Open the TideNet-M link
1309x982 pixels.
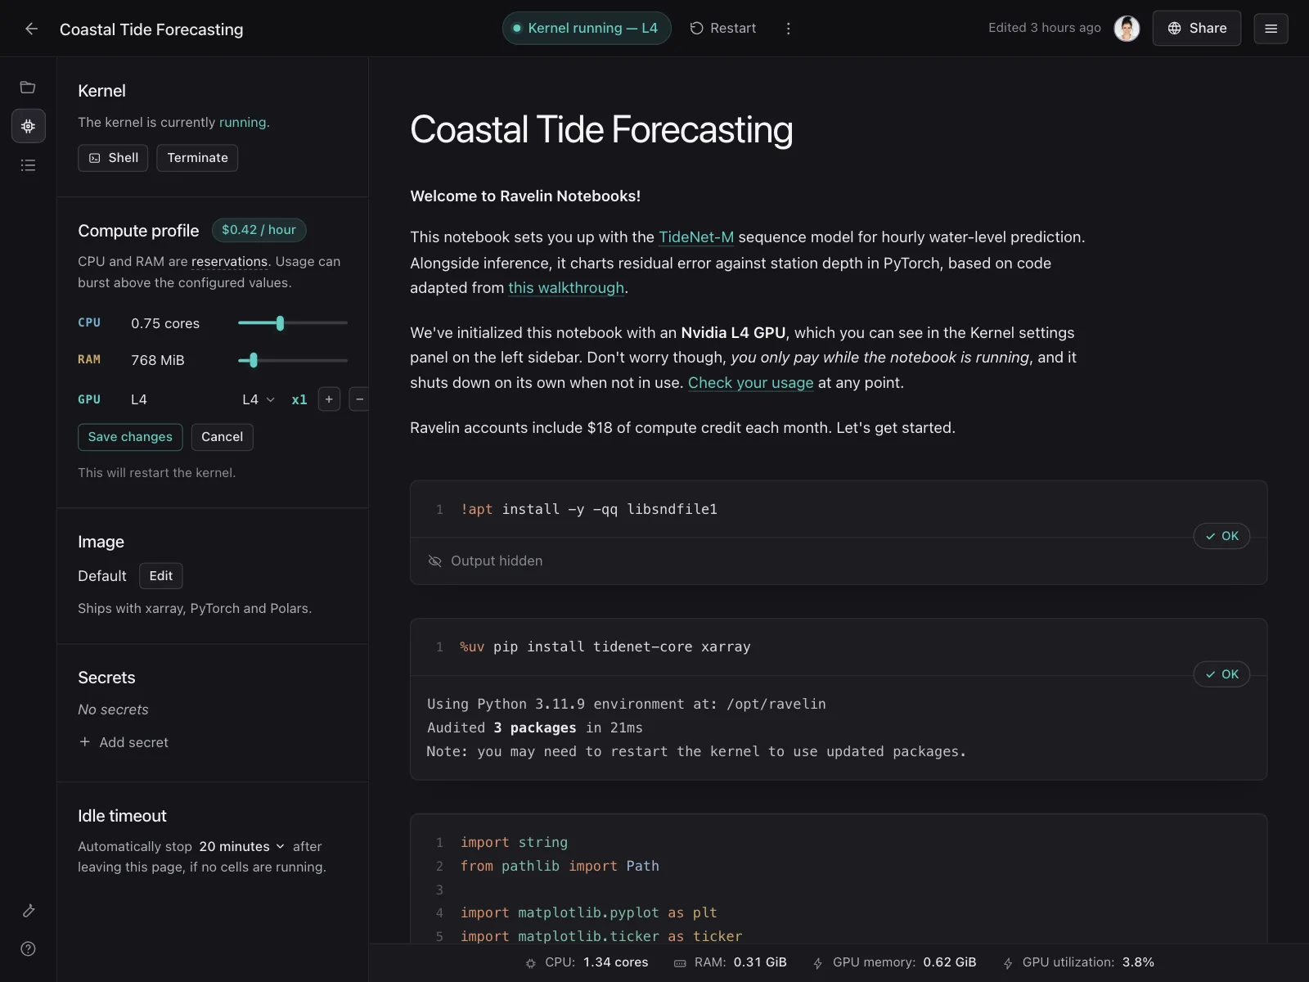tap(696, 237)
